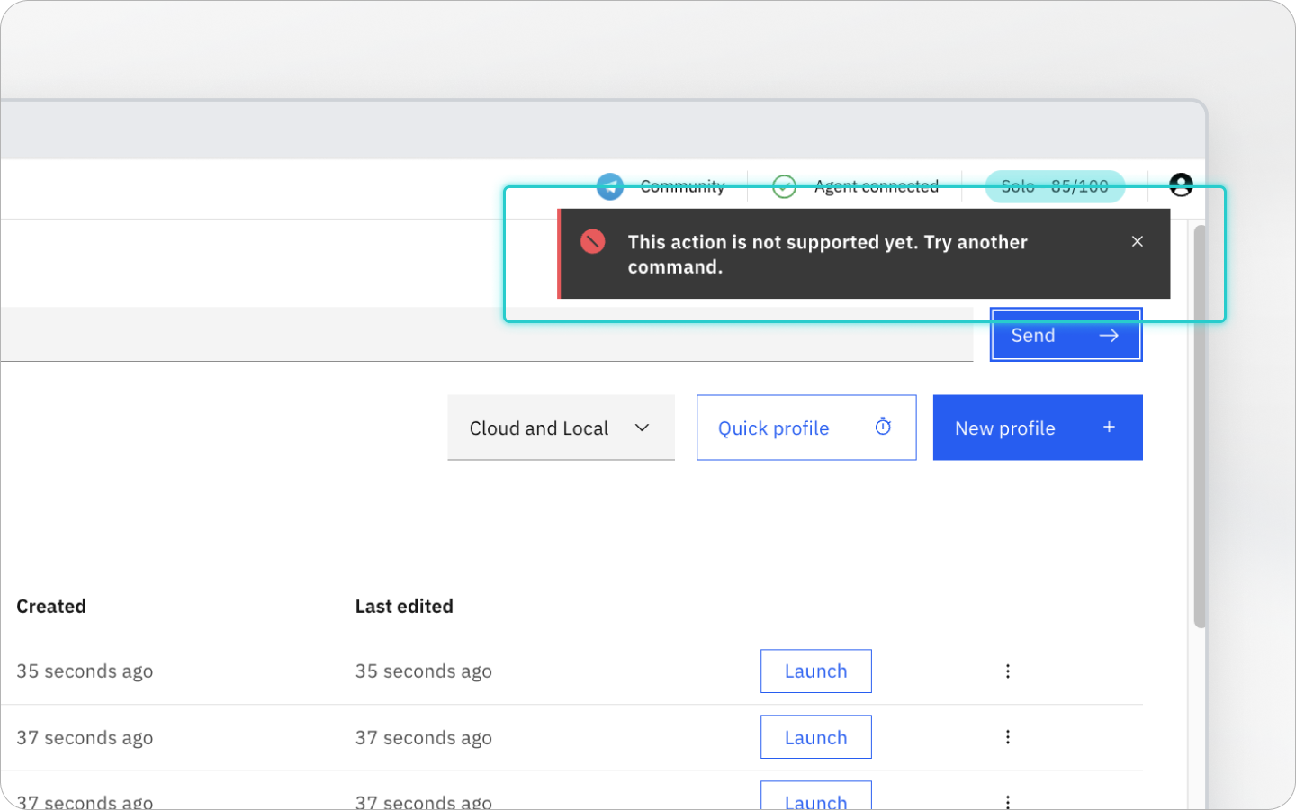Click the red error icon in notification
The image size is (1296, 810).
[593, 241]
